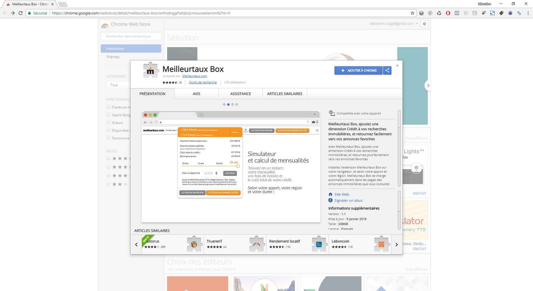The width and height of the screenshot is (533, 291).
Task: Click the Site Web home icon
Action: point(330,194)
